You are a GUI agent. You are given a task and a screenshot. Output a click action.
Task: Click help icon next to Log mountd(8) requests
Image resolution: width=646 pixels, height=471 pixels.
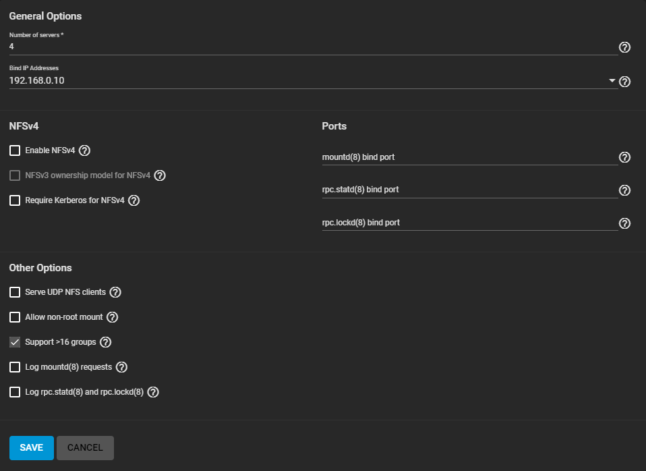pos(121,367)
